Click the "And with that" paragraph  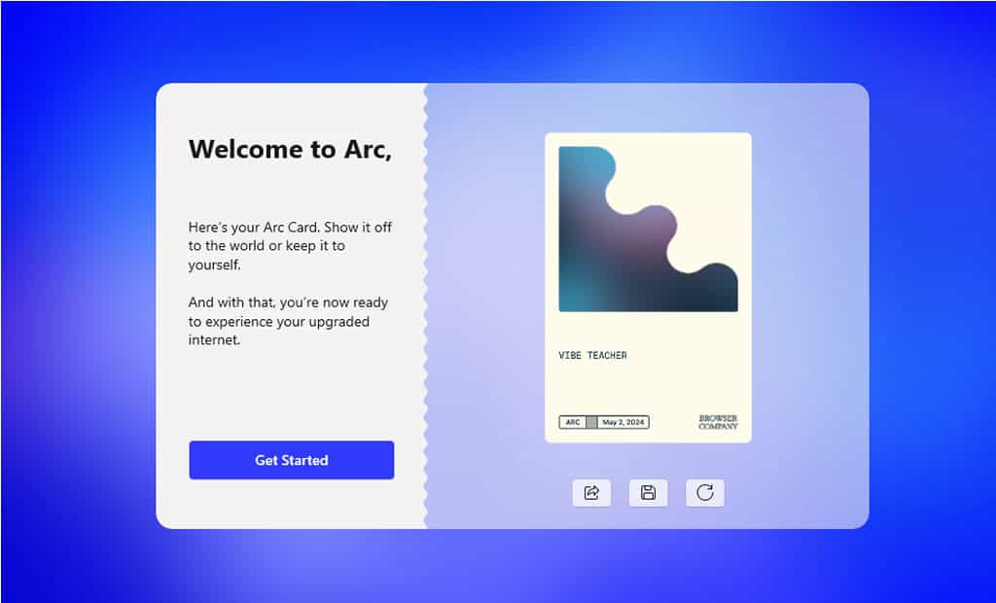(288, 321)
